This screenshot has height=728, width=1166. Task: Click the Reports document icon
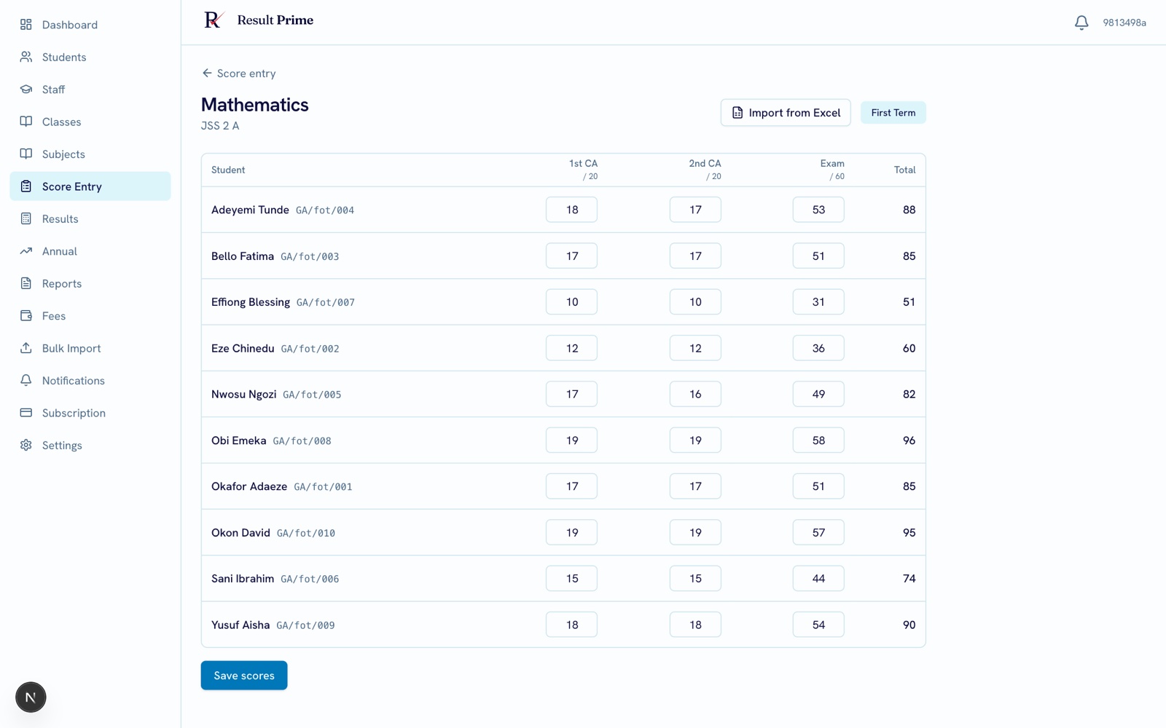pos(26,283)
